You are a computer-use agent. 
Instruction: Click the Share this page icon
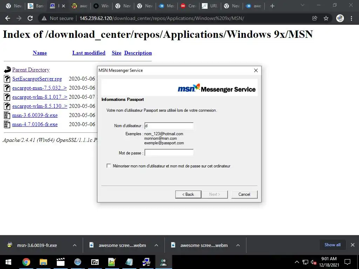[315, 18]
